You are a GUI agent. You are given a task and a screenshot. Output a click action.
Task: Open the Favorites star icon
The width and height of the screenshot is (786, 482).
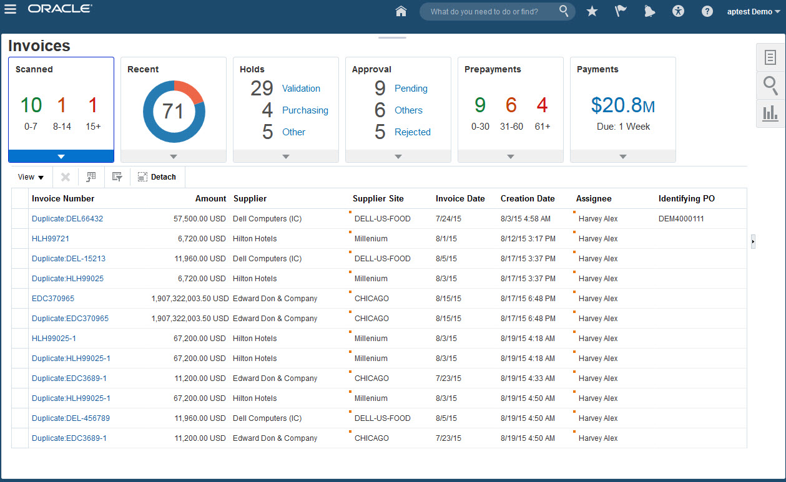(592, 11)
